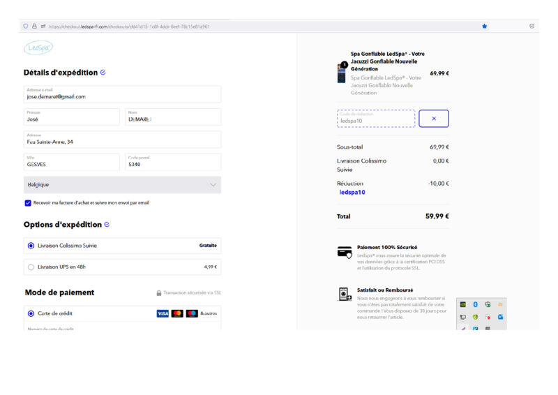Click the edit icon beside Détails d'expédition
Screen dimensions: 558x395
tap(103, 73)
